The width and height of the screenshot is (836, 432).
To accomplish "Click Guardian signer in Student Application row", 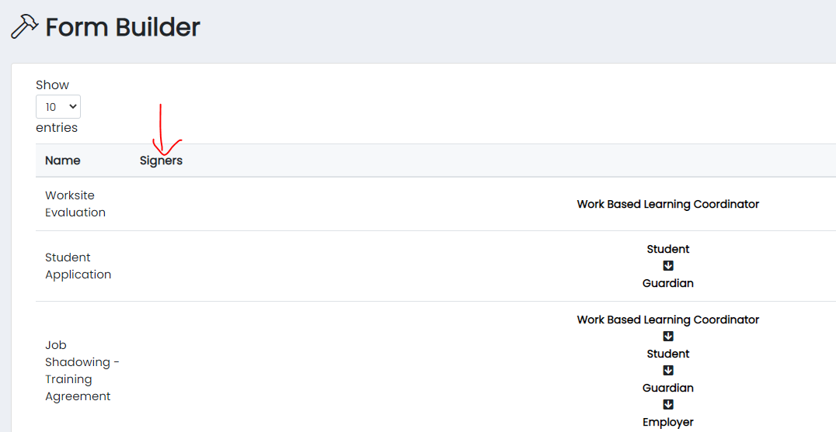I will click(668, 283).
